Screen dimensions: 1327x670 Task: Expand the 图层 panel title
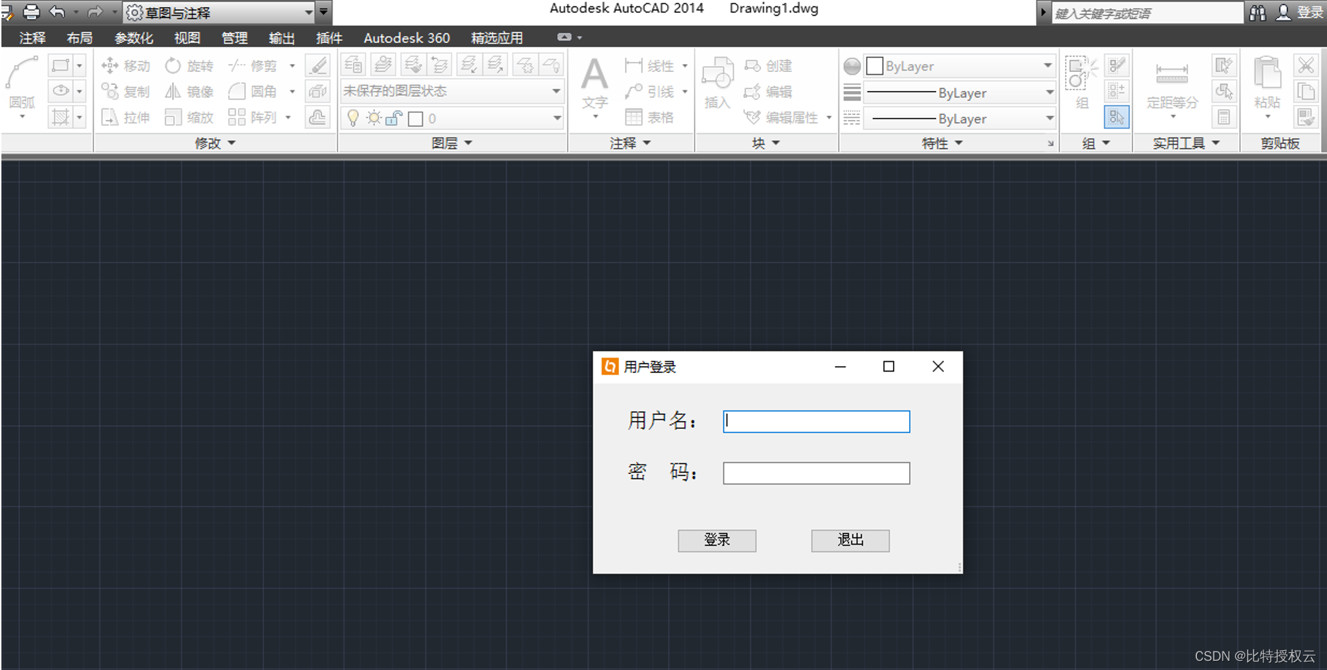452,143
